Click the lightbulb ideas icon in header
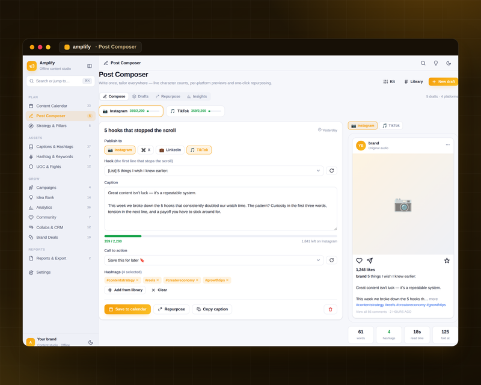Screen dimensions: 481x385 pyautogui.click(x=435, y=63)
